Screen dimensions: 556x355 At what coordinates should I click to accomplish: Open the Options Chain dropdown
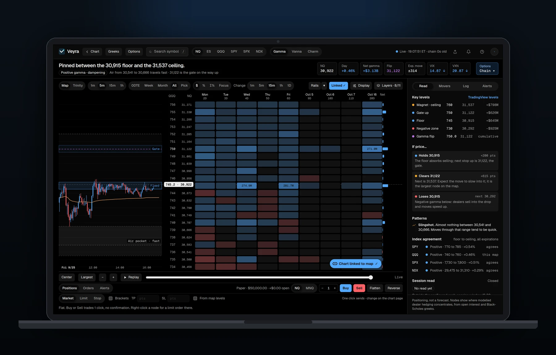(x=487, y=69)
